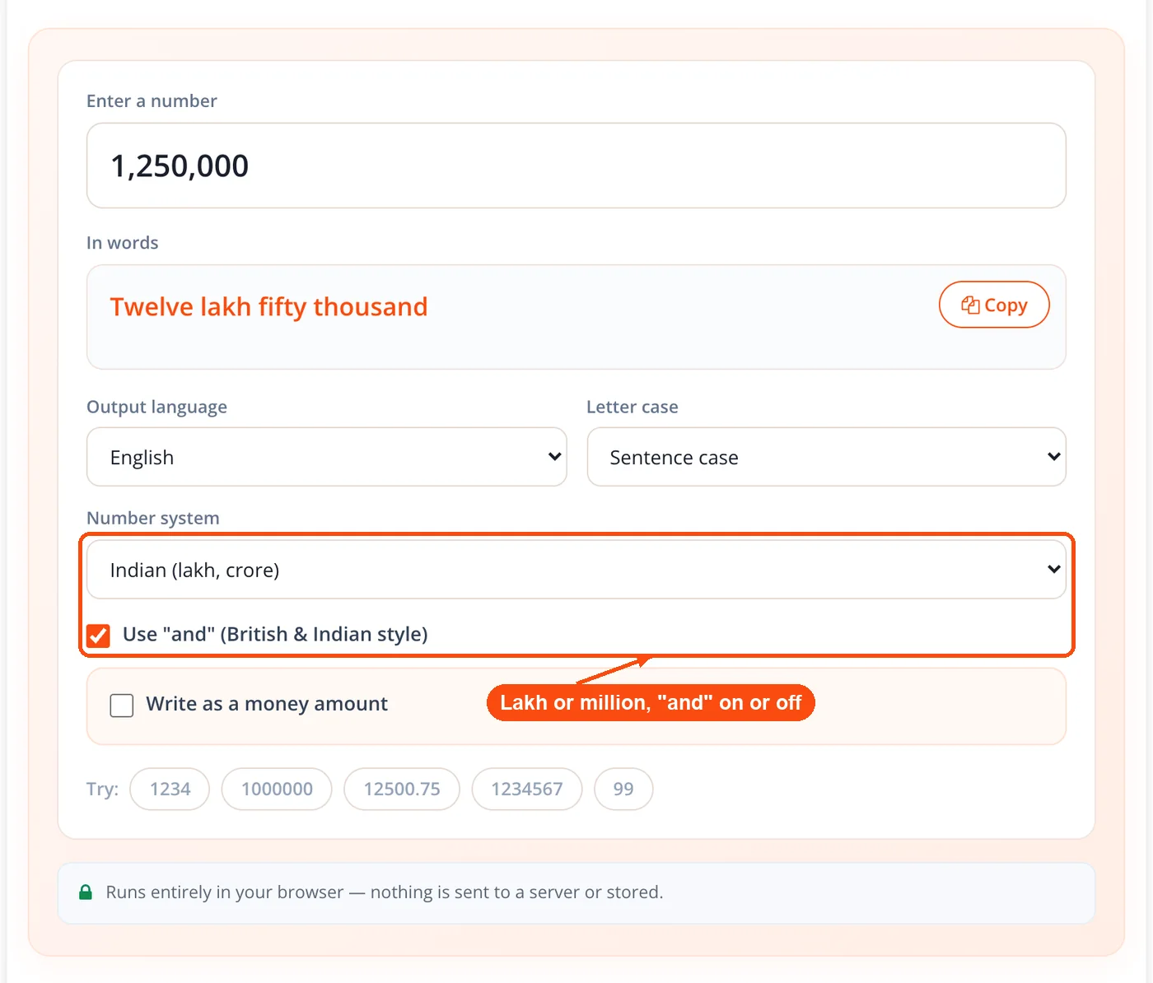The width and height of the screenshot is (1153, 983).
Task: Click the "Enter a number" label
Action: click(152, 100)
